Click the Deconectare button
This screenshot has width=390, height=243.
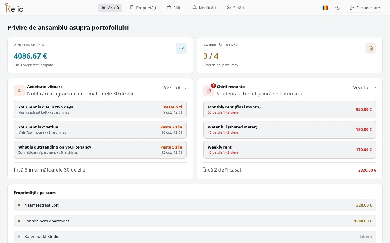click(x=365, y=8)
